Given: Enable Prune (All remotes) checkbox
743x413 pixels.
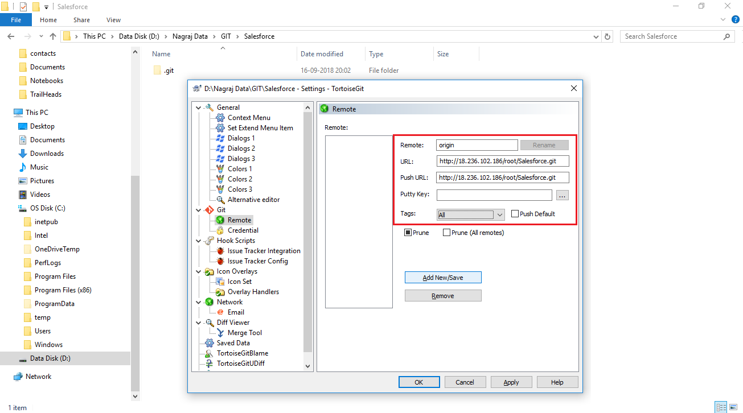Looking at the screenshot, I should tap(446, 233).
